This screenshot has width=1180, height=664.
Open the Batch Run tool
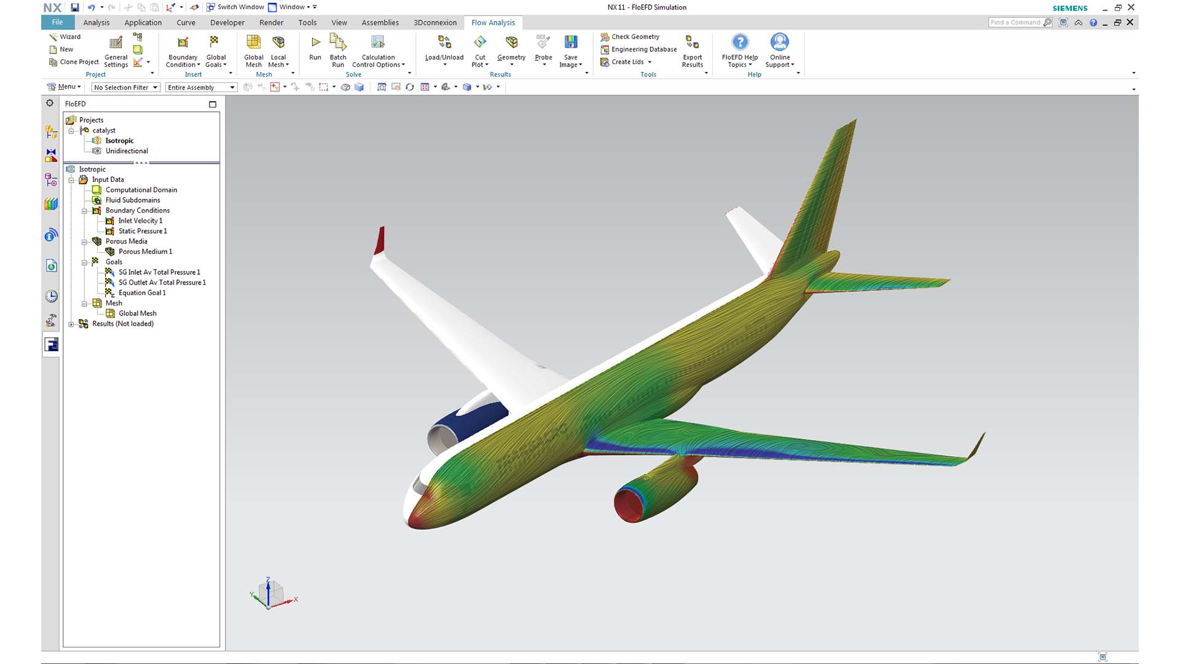tap(338, 49)
